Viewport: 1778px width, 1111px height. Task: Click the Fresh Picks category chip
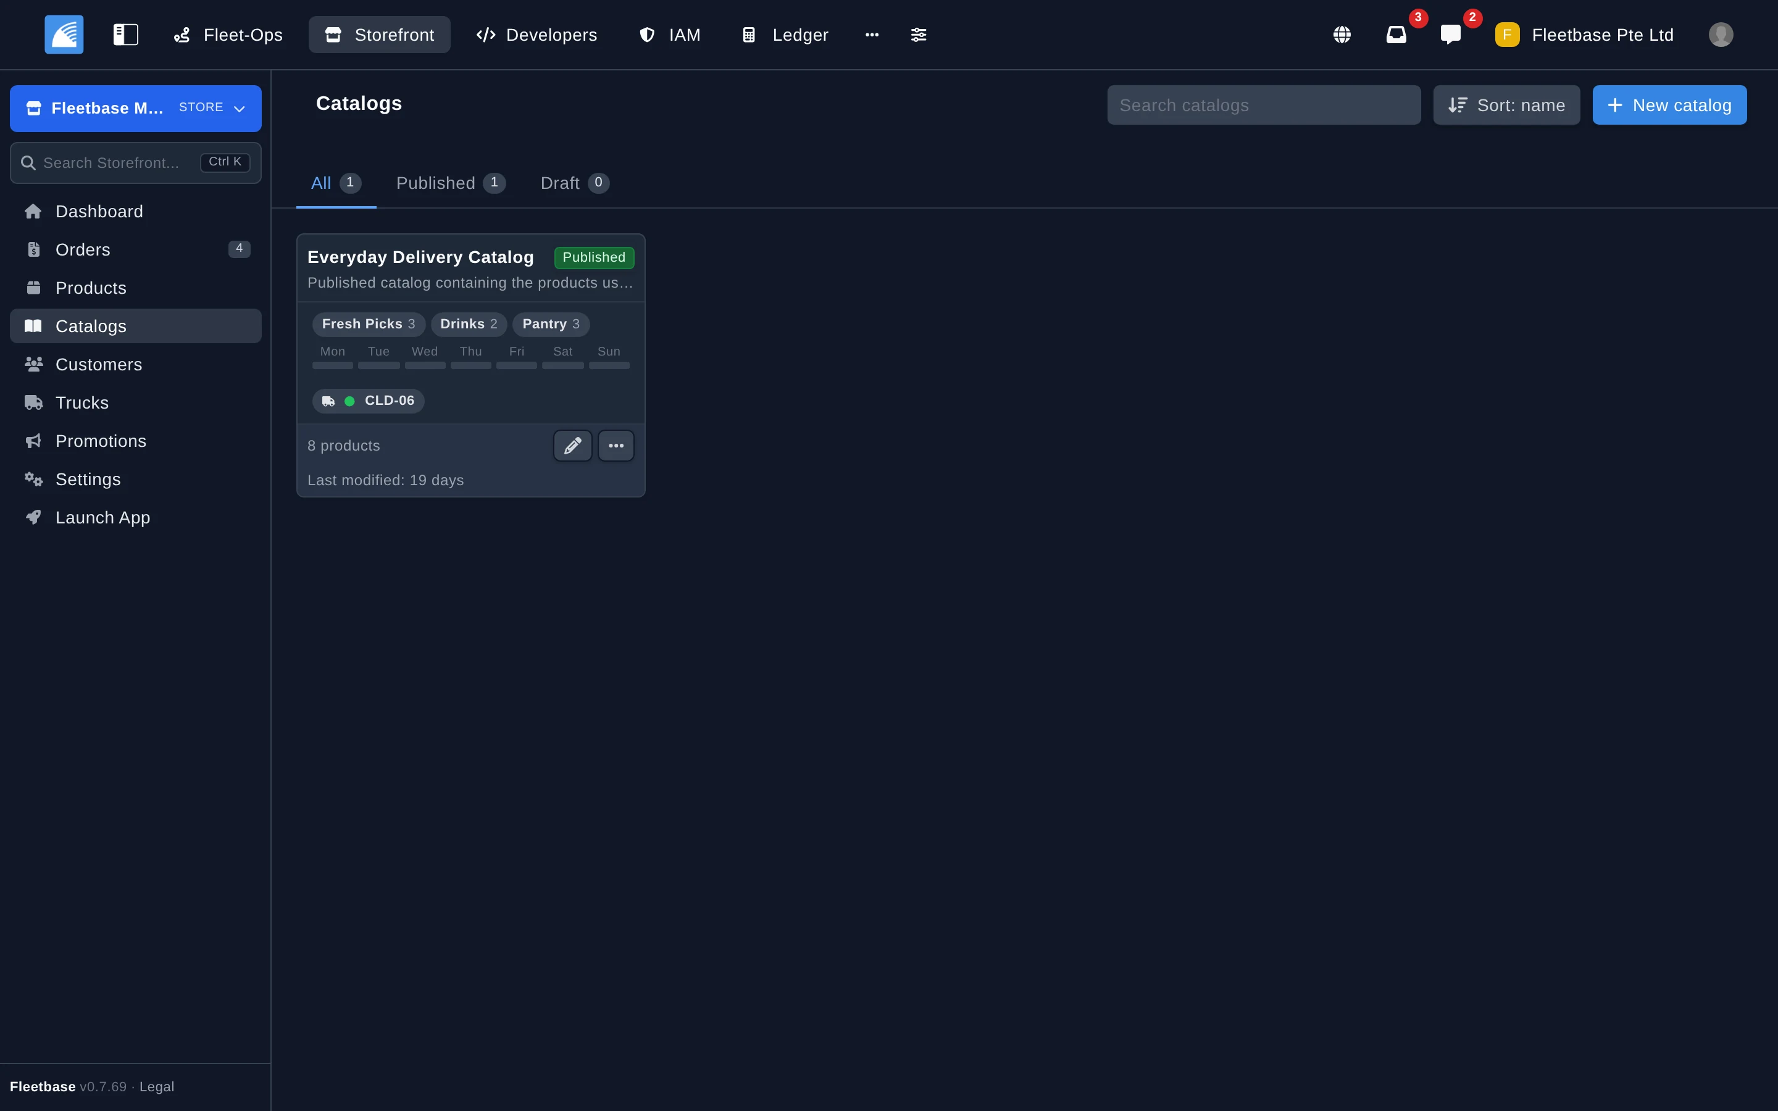pos(368,324)
